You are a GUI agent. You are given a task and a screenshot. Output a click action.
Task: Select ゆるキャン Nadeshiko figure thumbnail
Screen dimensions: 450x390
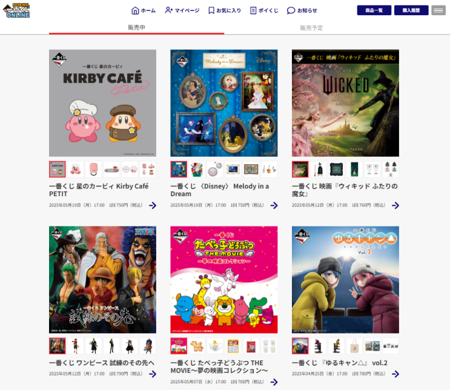319,346
